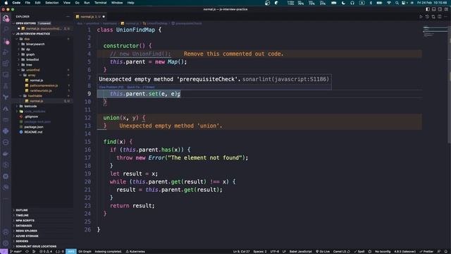Toggle secondary sidebar layout icon in title bar

pos(440,9)
